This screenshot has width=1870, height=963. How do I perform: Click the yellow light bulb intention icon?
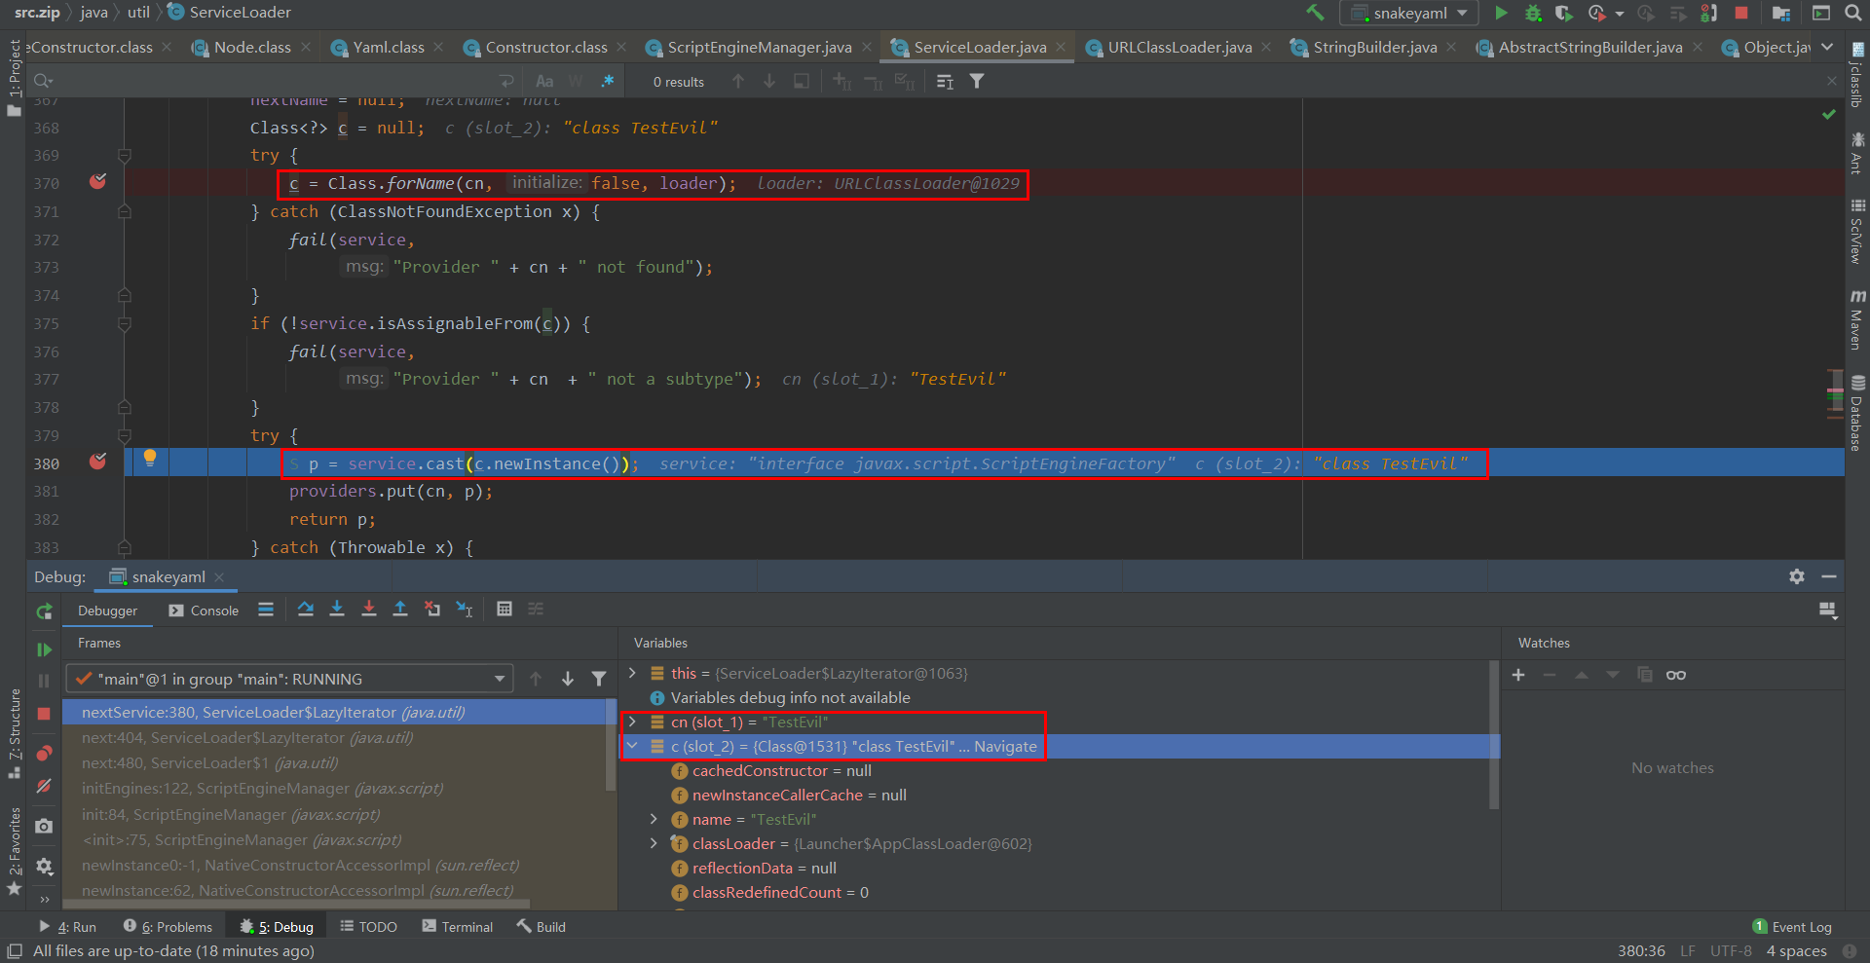click(x=150, y=458)
